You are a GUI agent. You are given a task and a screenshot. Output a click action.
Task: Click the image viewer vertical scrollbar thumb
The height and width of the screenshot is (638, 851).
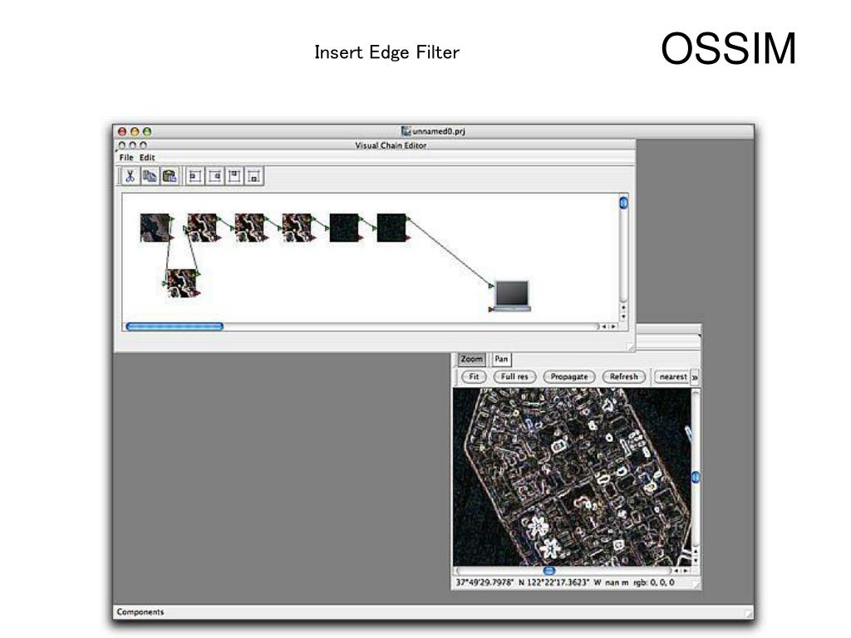pos(696,478)
